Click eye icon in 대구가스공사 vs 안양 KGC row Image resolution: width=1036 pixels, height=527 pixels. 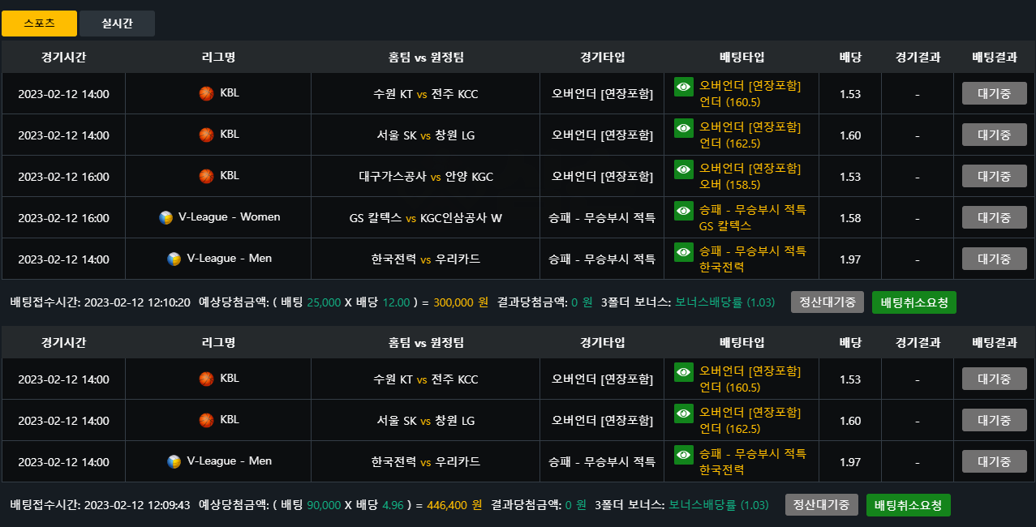click(684, 169)
